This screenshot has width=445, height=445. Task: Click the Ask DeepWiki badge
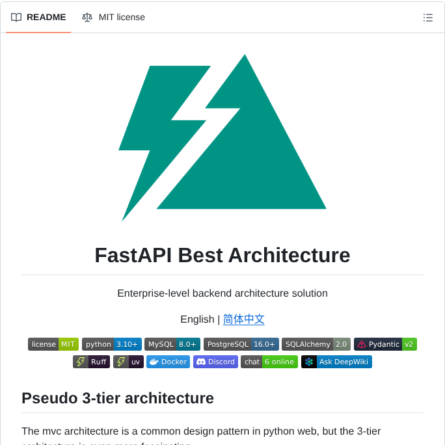[336, 362]
